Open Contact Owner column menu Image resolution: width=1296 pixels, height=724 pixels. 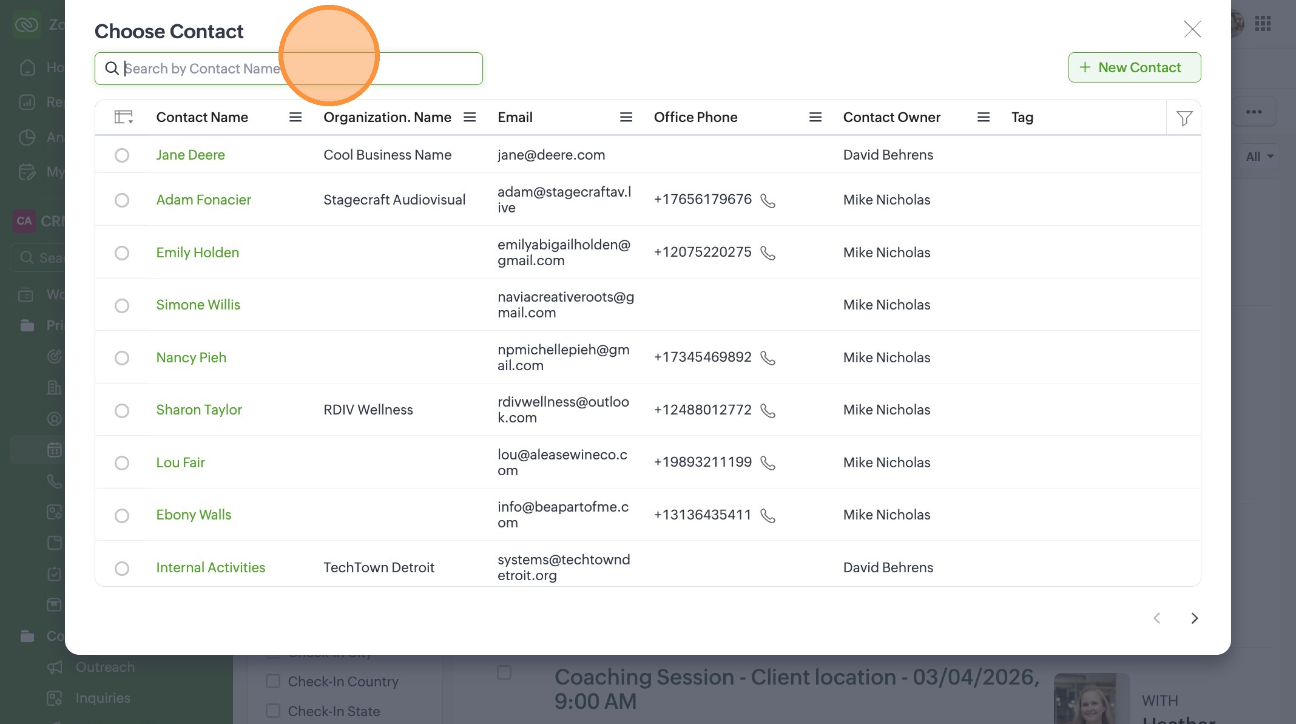click(x=984, y=117)
